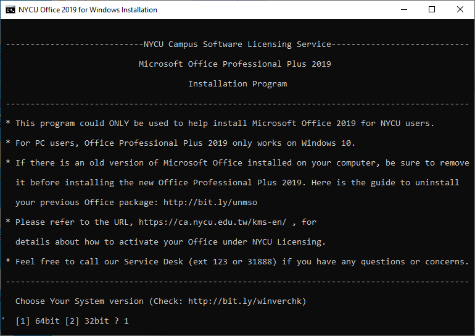Image resolution: width=475 pixels, height=336 pixels.
Task: Click the command prompt icon in title bar
Action: click(10, 9)
